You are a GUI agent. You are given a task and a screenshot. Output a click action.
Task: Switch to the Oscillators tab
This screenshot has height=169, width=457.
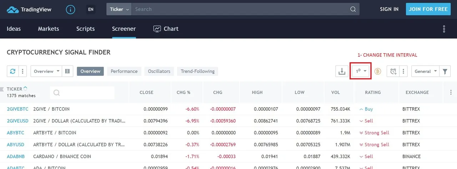(159, 71)
